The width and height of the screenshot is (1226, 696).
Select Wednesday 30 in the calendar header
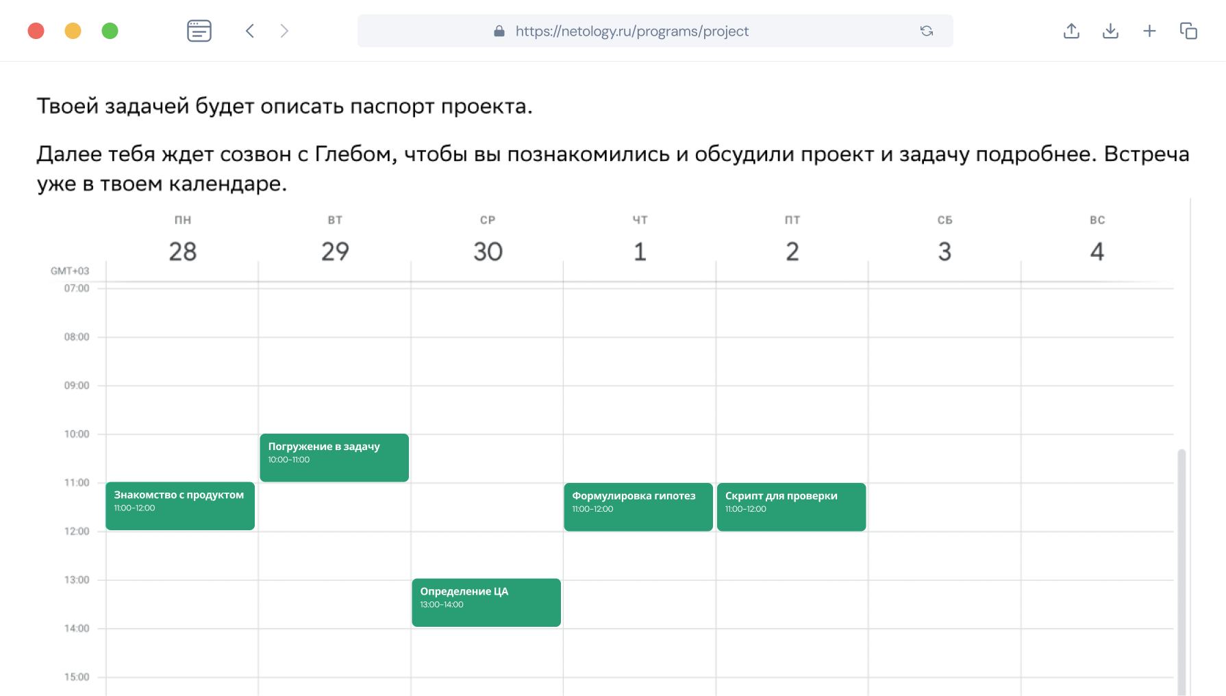(488, 251)
